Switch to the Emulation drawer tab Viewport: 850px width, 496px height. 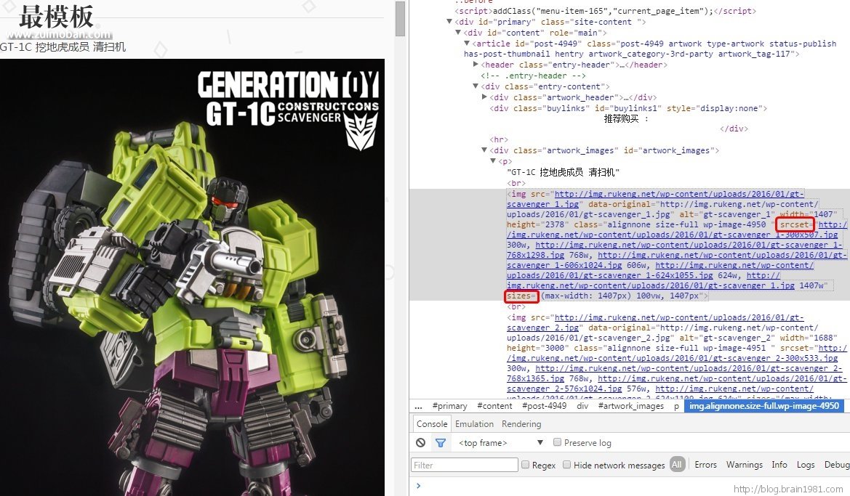[474, 424]
